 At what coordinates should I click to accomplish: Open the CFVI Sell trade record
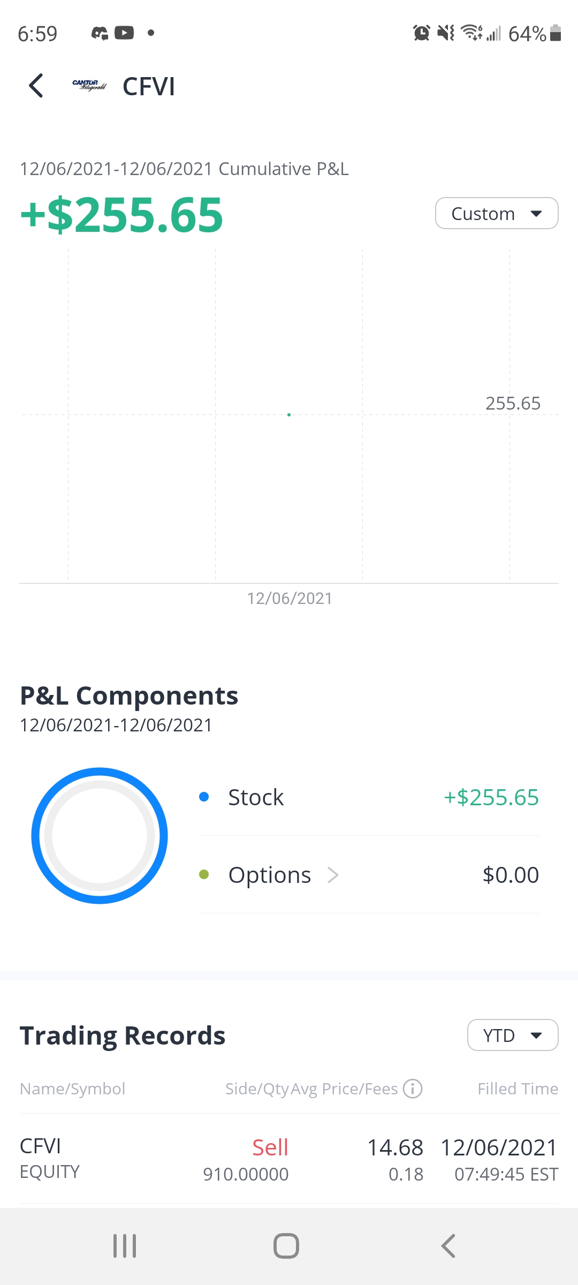coord(289,1159)
